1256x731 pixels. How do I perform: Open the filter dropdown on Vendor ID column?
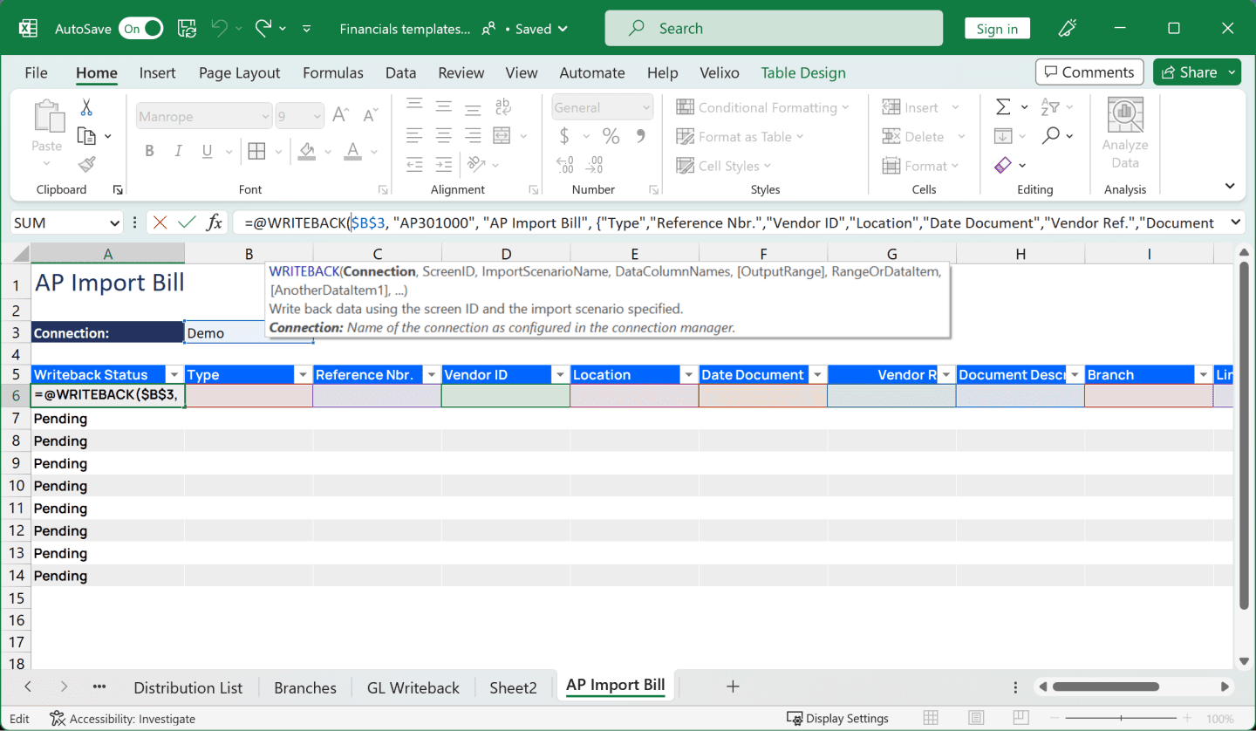[x=561, y=373]
